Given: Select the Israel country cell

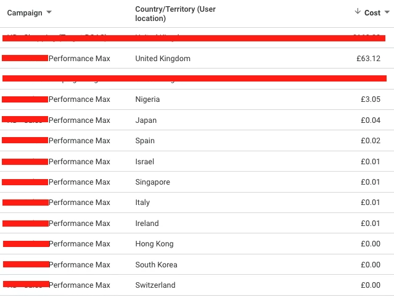Looking at the screenshot, I should pyautogui.click(x=145, y=162).
